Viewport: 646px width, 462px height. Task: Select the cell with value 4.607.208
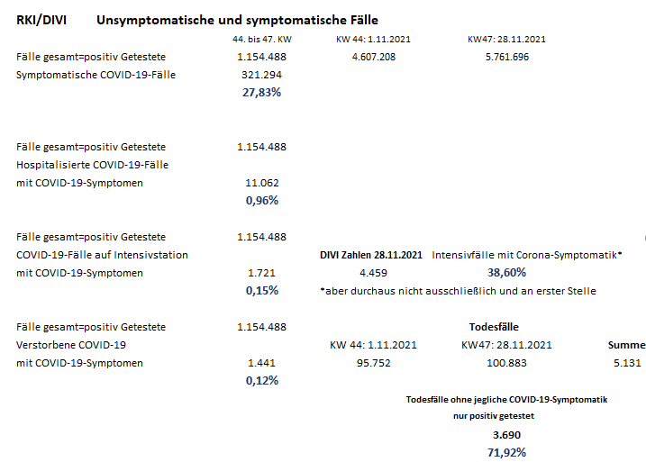coord(373,57)
